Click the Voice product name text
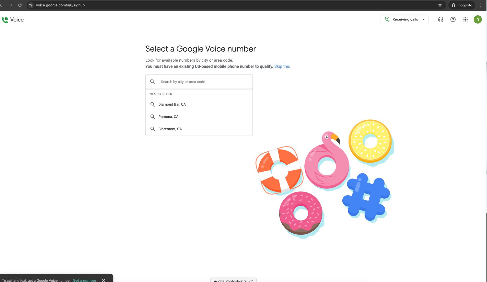Image resolution: width=487 pixels, height=282 pixels. tap(17, 20)
